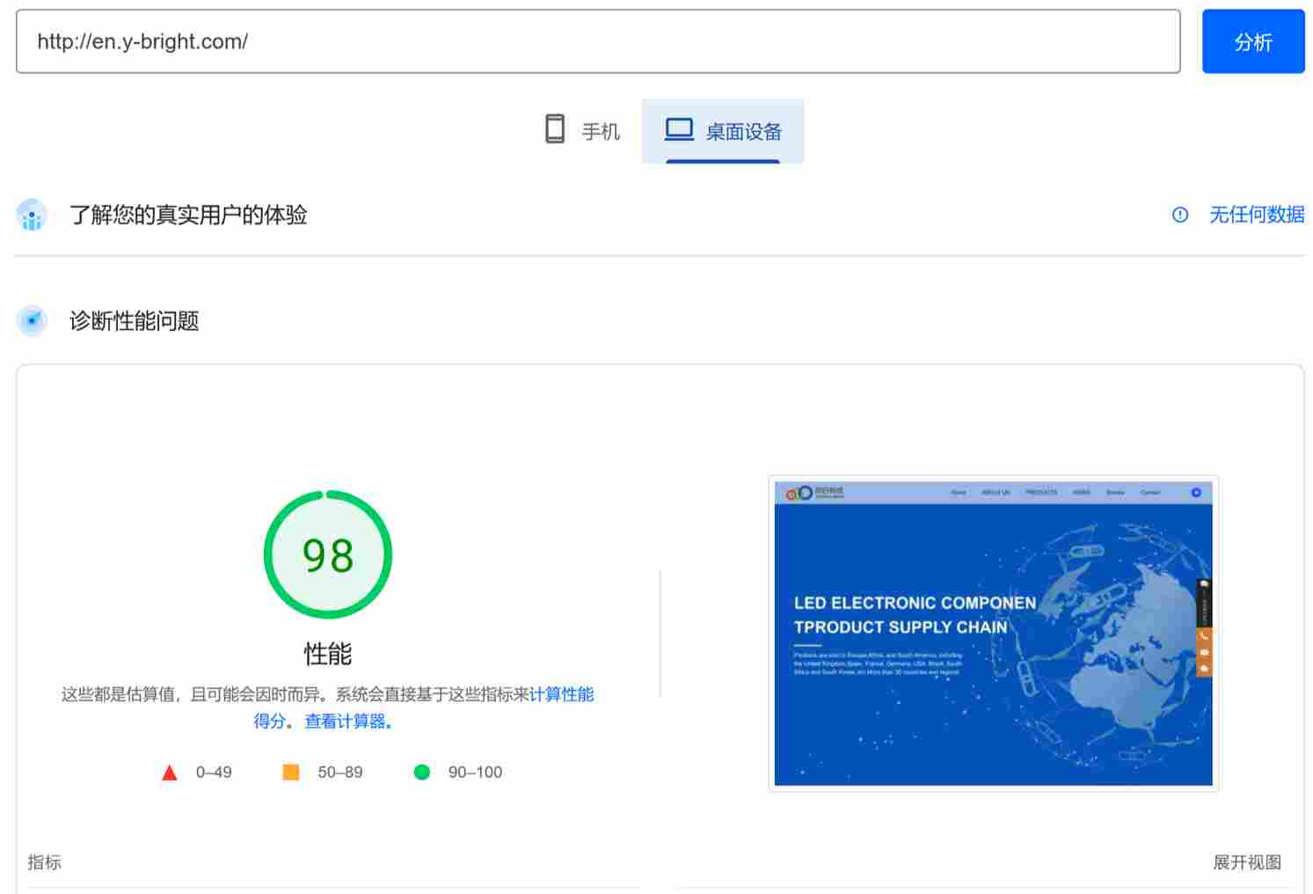Toggle the device mode to 手机
This screenshot has height=894, width=1313.
click(582, 128)
